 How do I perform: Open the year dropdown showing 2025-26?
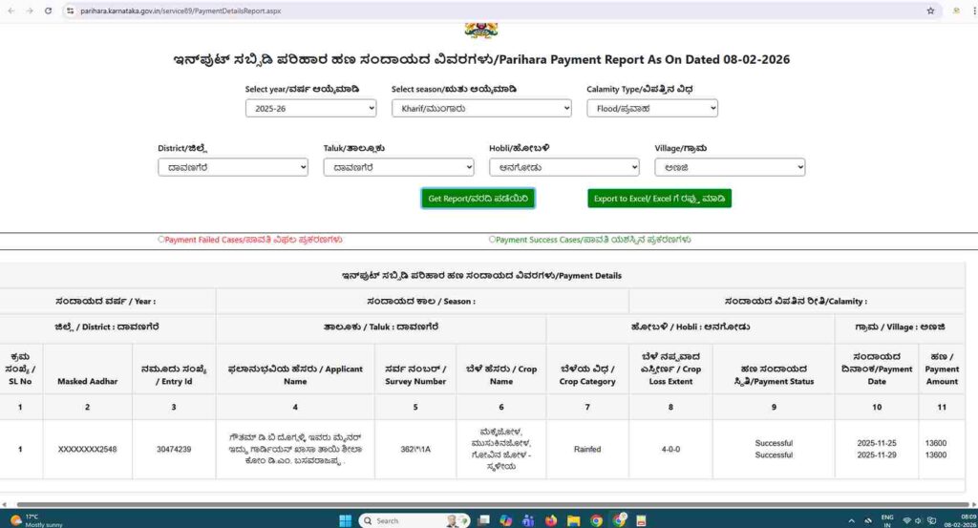coord(310,109)
